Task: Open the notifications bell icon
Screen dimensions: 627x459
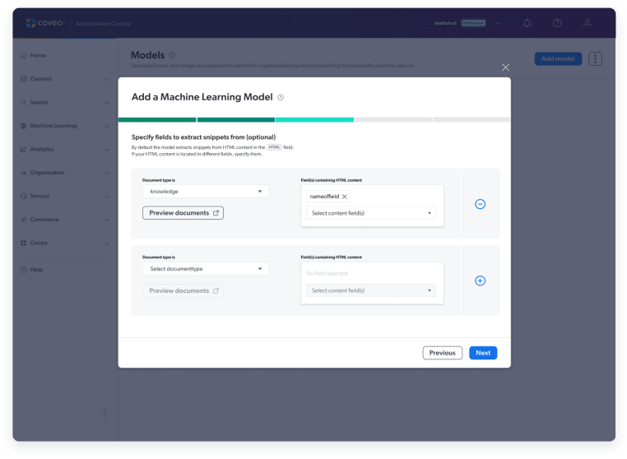Action: [x=527, y=23]
